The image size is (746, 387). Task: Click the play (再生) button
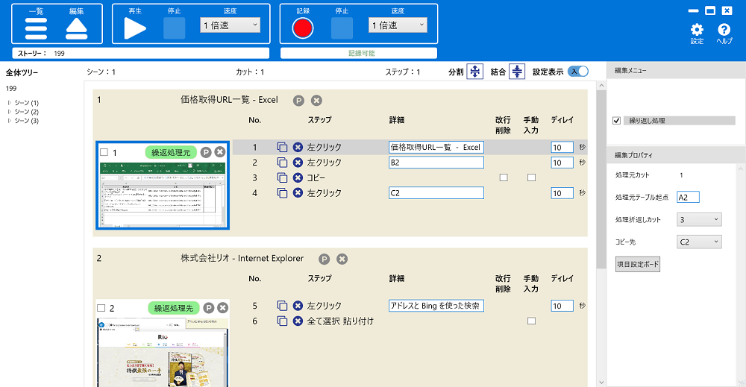click(x=135, y=28)
